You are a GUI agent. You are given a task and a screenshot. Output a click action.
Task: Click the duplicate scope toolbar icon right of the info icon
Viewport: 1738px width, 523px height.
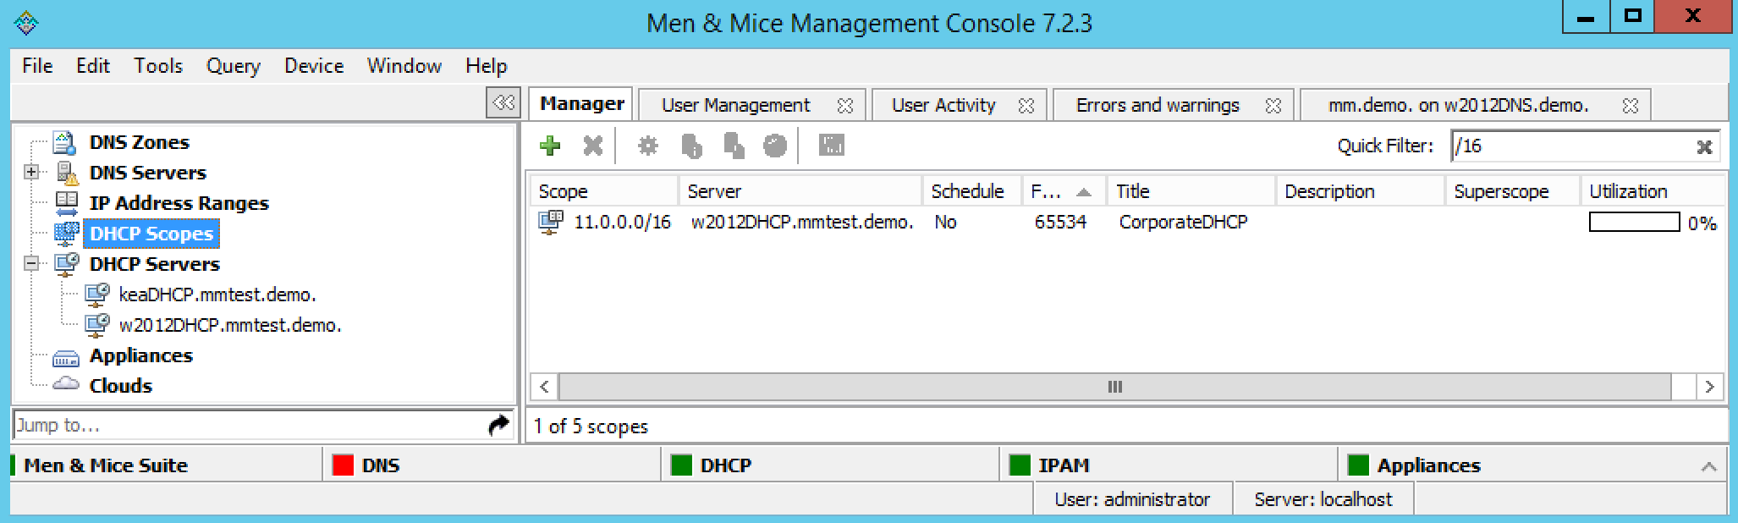[734, 146]
